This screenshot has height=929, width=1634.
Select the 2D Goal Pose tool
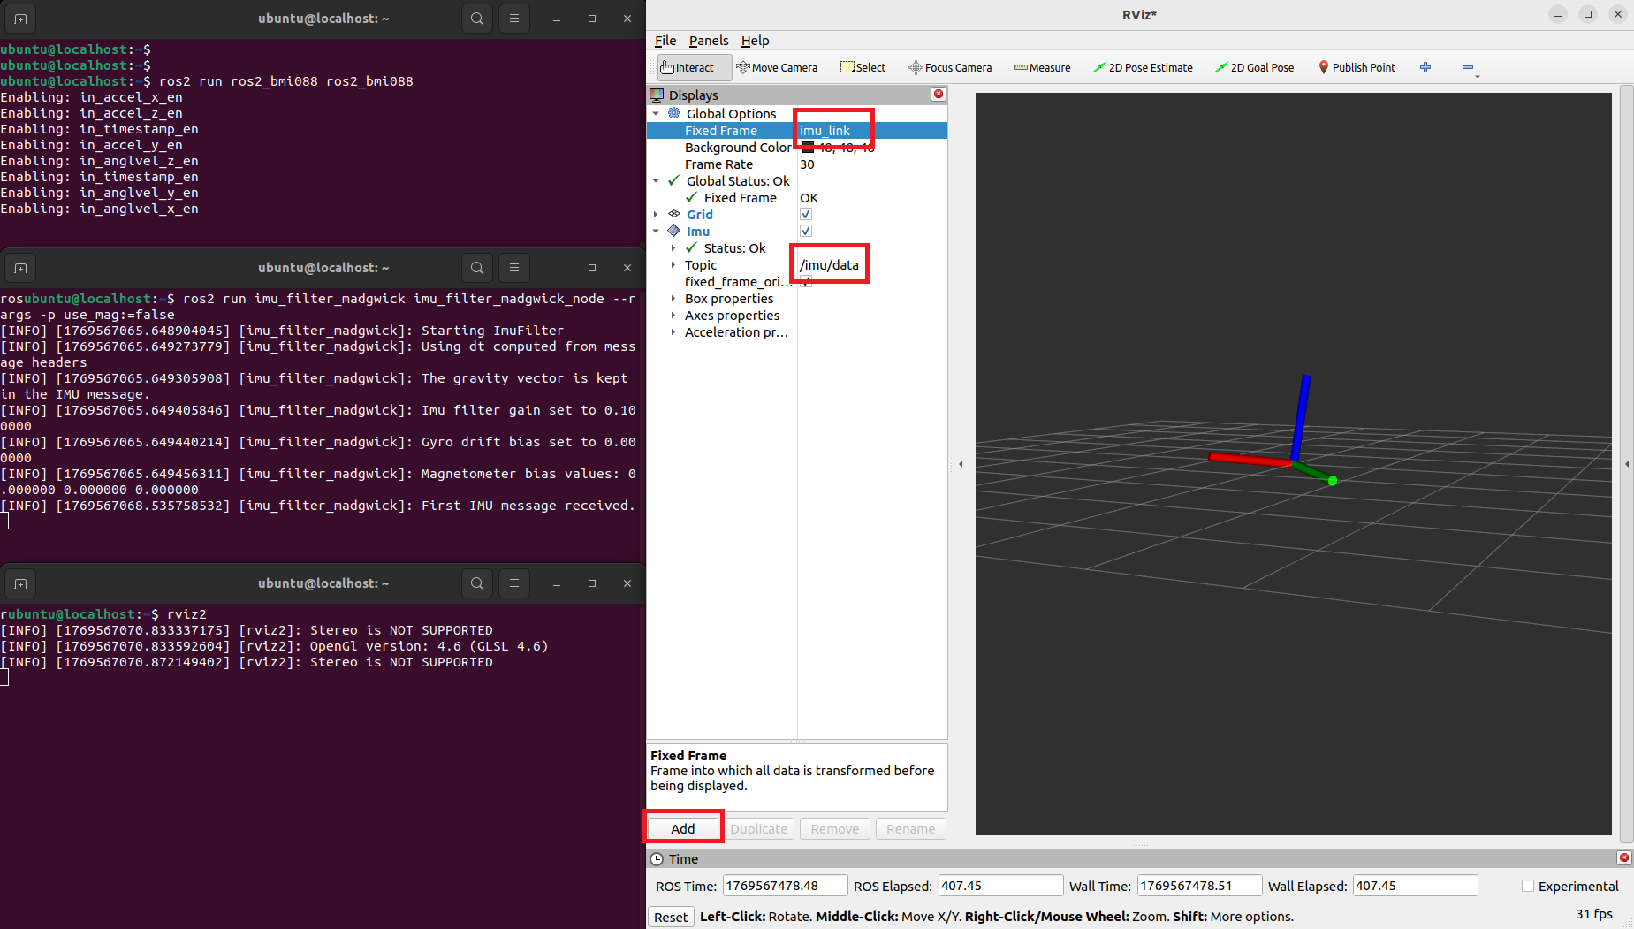coord(1254,67)
